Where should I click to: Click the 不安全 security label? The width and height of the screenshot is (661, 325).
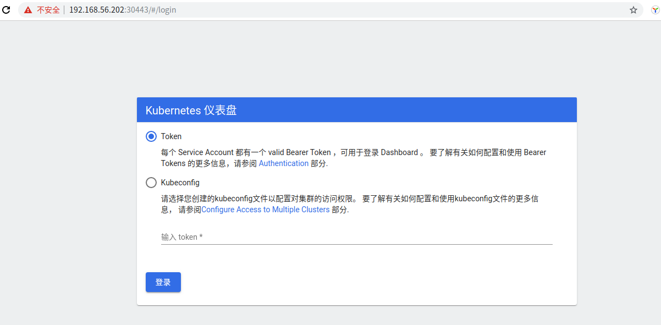pyautogui.click(x=48, y=10)
